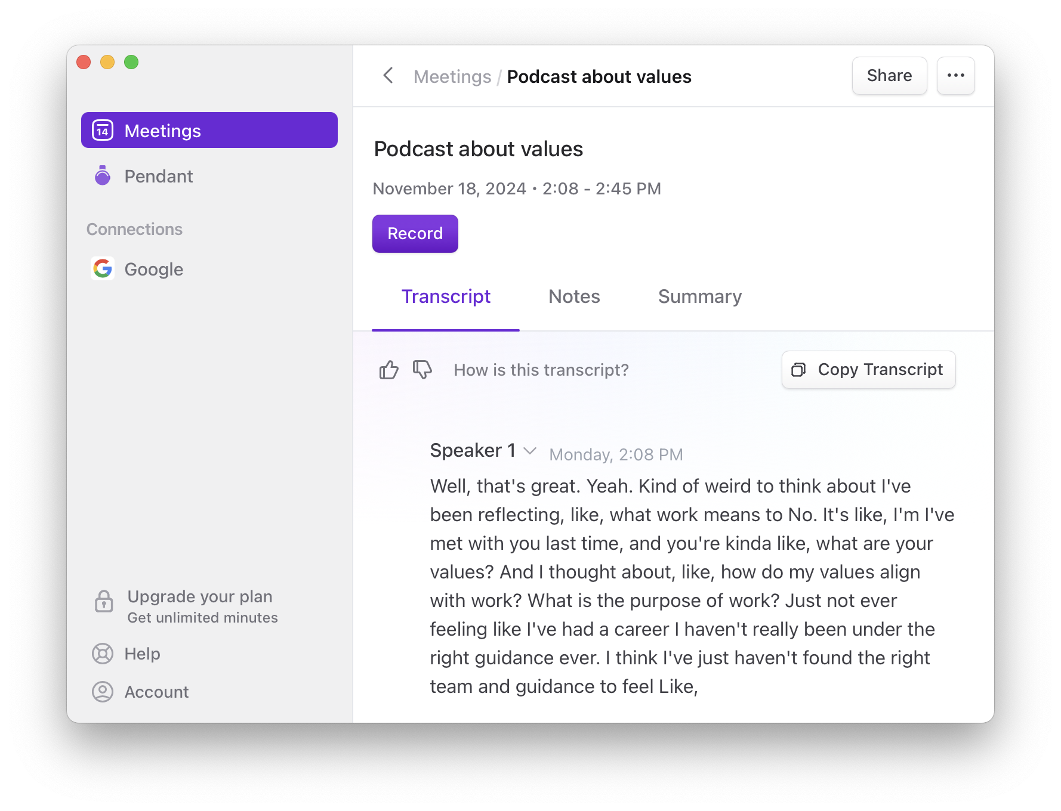This screenshot has width=1061, height=811.
Task: Open Help from the sidebar
Action: (x=142, y=654)
